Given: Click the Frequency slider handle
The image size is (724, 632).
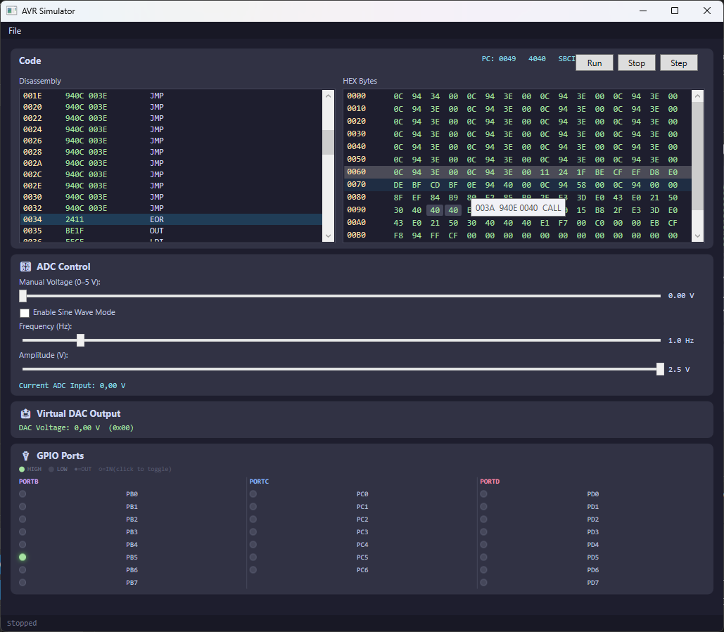Looking at the screenshot, I should [81, 340].
